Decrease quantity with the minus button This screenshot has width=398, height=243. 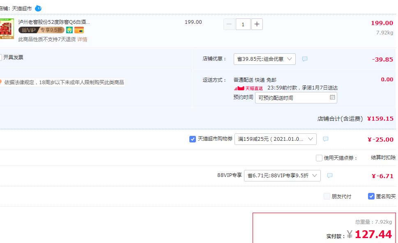coord(229,24)
